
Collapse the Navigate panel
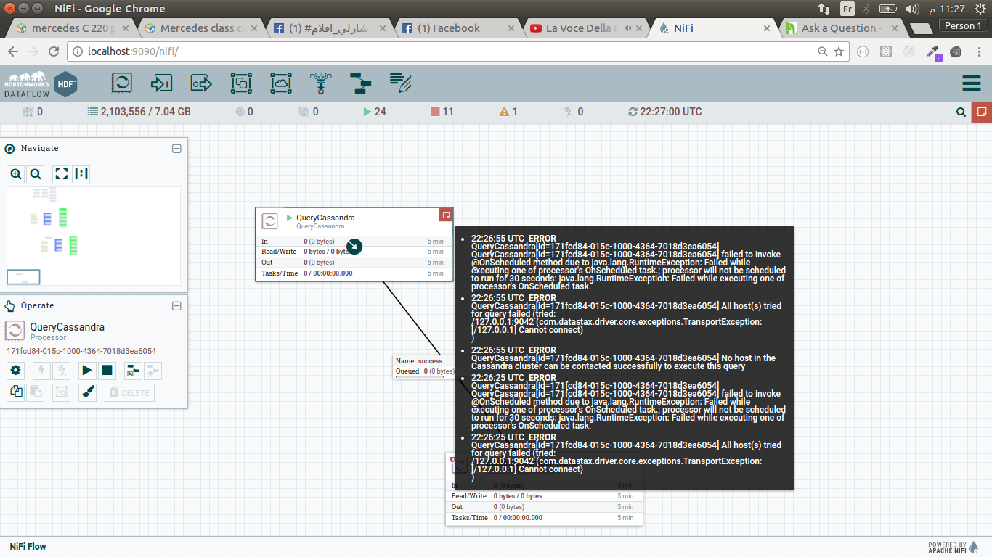[x=176, y=148]
